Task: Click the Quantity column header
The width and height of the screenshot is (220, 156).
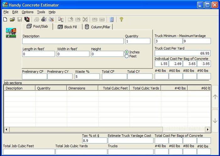Action: (x=51, y=88)
